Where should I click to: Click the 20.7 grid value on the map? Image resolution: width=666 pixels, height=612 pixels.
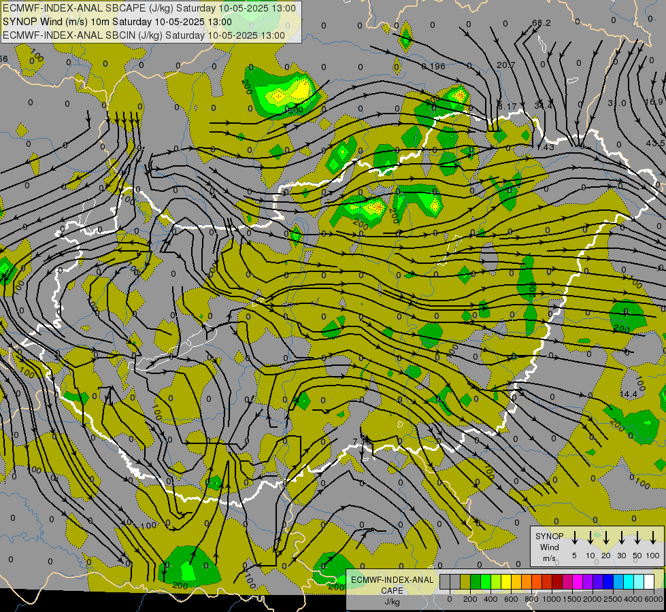click(506, 65)
